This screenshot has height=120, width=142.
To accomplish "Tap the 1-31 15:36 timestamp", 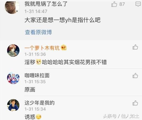I will (x=35, y=54).
